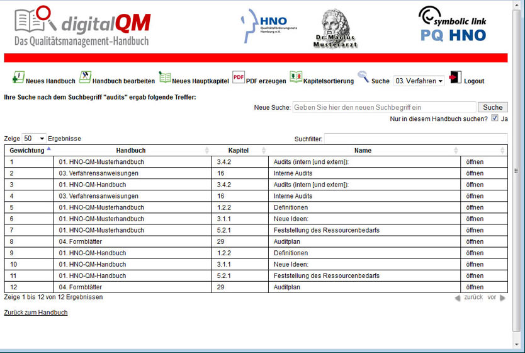The width and height of the screenshot is (525, 353).
Task: Click öffnen for row 8 Auditplan
Action: point(475,241)
